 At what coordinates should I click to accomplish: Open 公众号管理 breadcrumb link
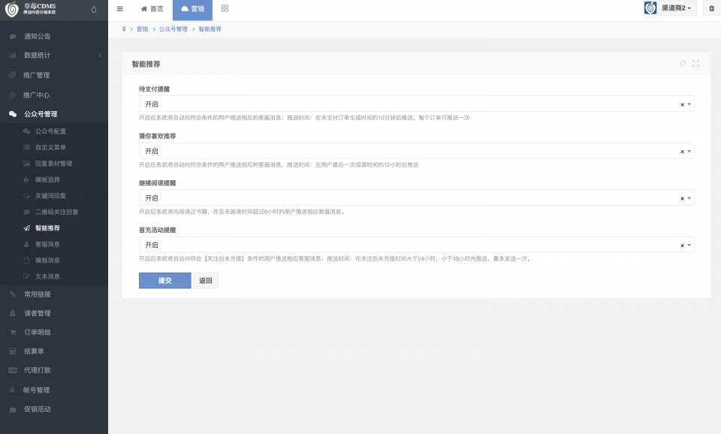click(x=173, y=29)
